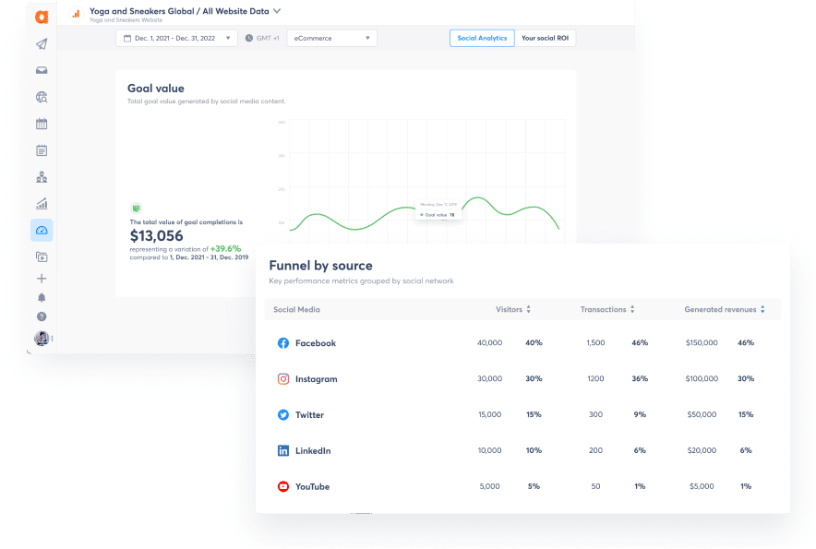The image size is (816, 549).
Task: Click the user avatar at sidebar bottom
Action: point(42,340)
